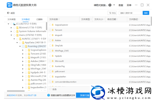Sort by 文件类型 column header
The image size is (154, 101).
86,19
